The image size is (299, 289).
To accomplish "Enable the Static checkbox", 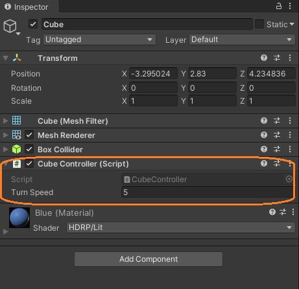I will tap(259, 24).
